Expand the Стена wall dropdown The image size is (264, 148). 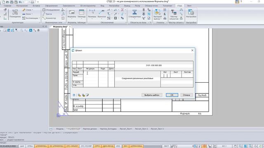(x=32, y=10)
